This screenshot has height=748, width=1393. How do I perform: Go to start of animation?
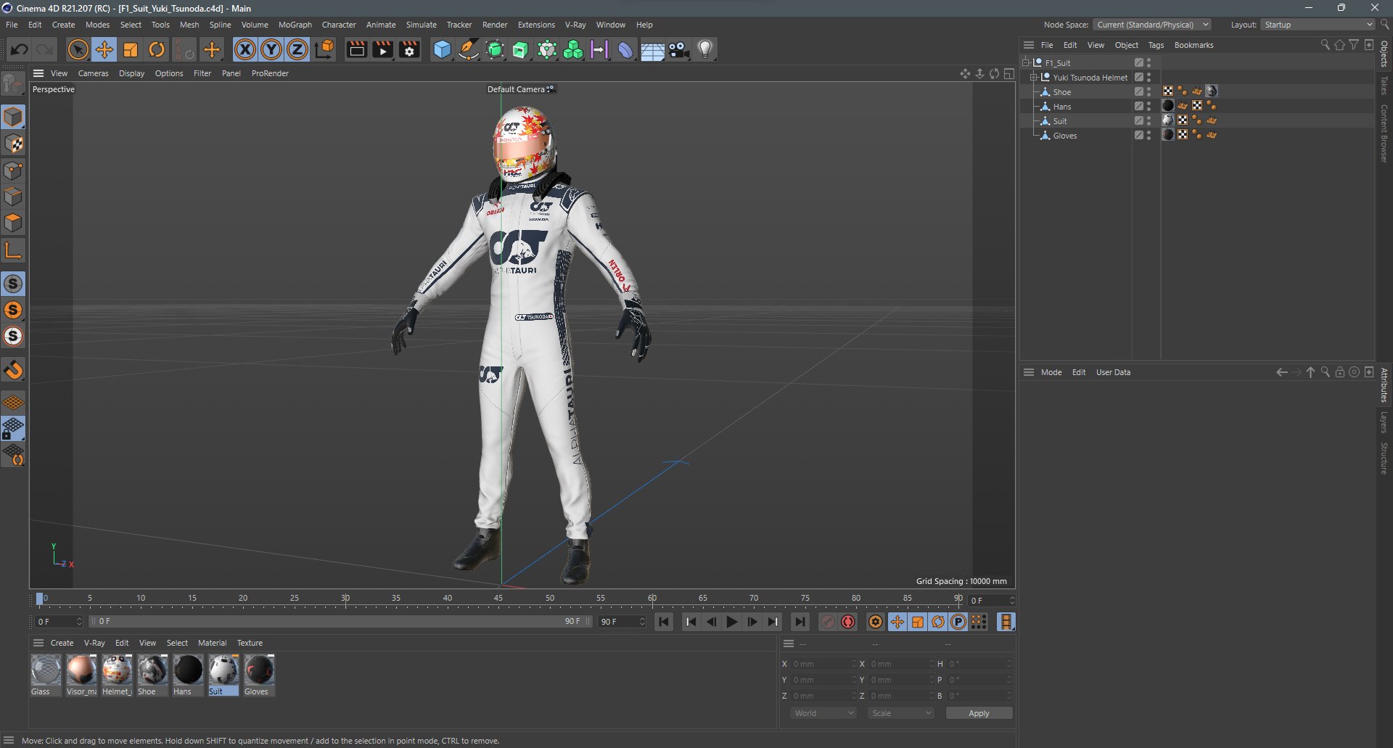[664, 622]
